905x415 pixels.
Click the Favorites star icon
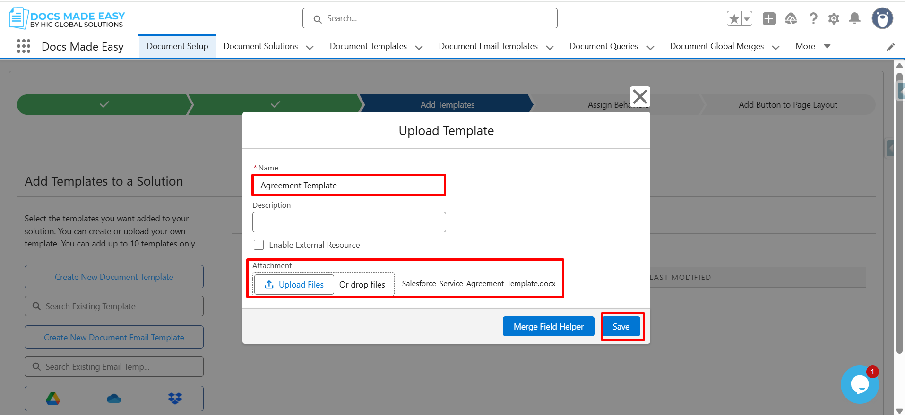[734, 19]
